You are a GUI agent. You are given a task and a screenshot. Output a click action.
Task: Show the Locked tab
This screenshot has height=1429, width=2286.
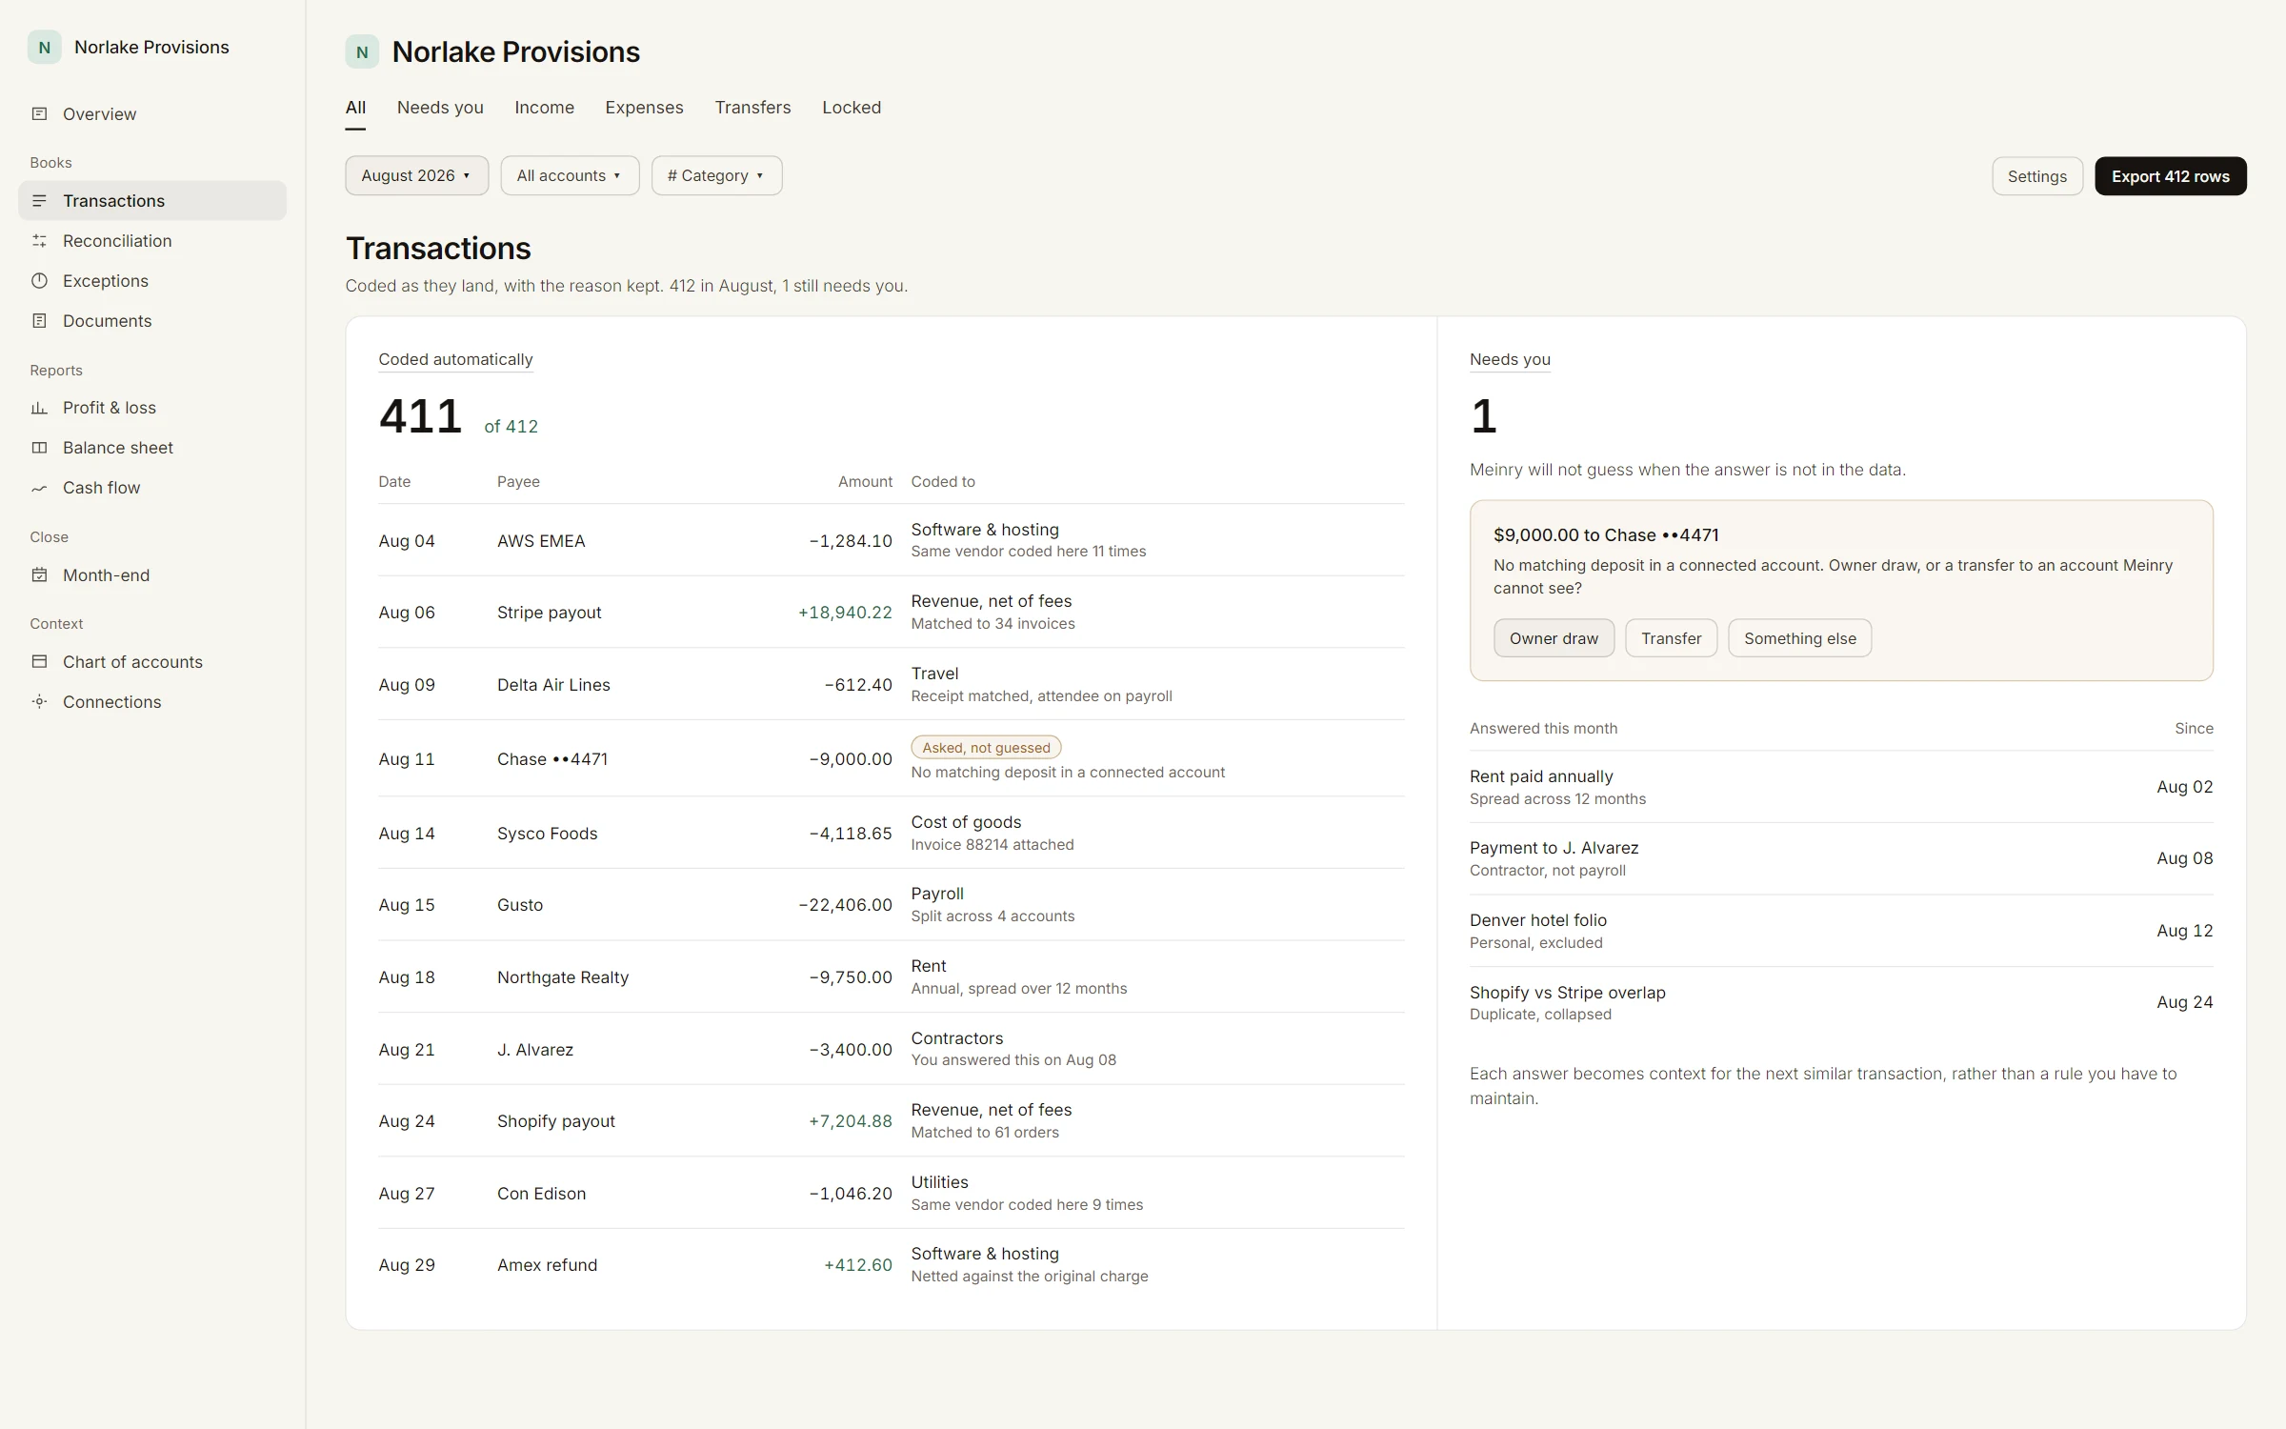point(852,108)
